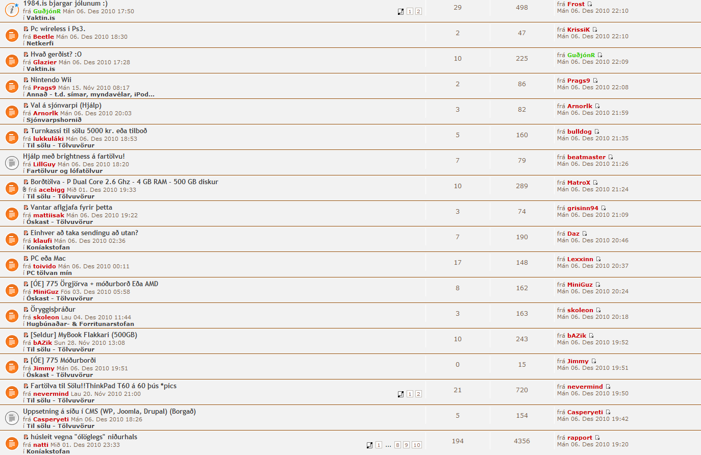The height and width of the screenshot is (455, 701).
Task: Open the topic Val á sjónvarpi (Hjálp)
Action: point(66,106)
